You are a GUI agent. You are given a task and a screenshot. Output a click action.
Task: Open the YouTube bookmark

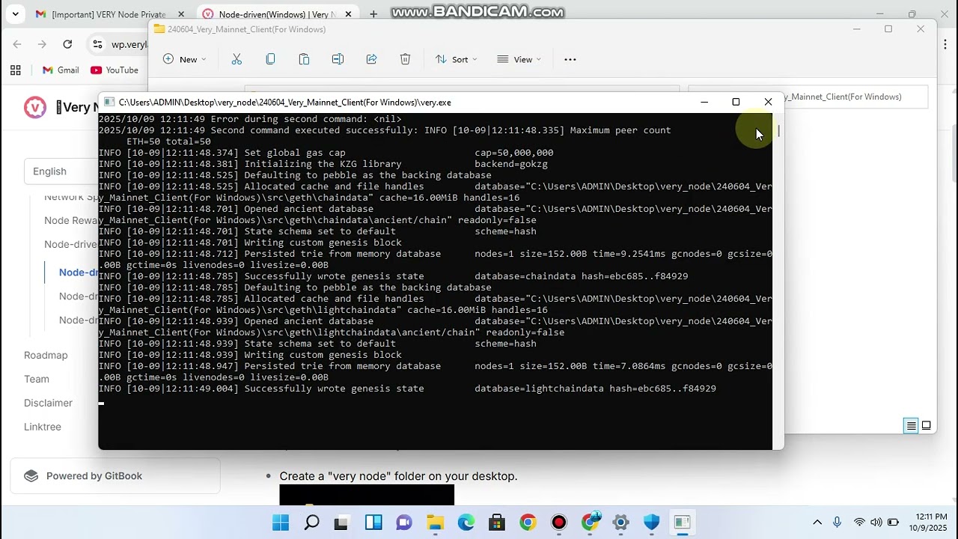coord(115,70)
